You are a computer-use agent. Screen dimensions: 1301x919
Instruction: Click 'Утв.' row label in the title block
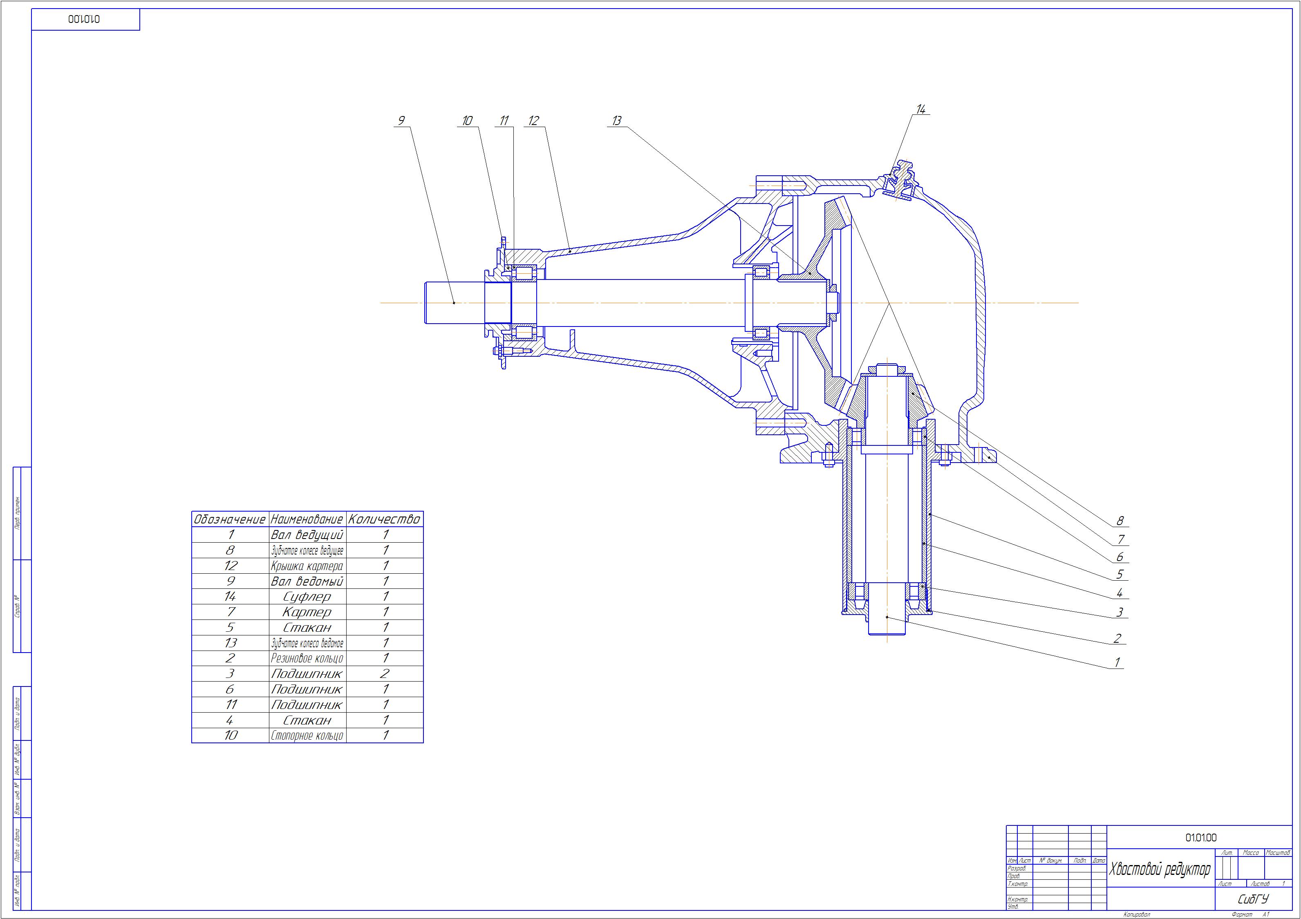coord(1012,907)
